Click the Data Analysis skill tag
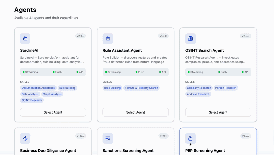The height and width of the screenshot is (155, 274). tap(30, 94)
